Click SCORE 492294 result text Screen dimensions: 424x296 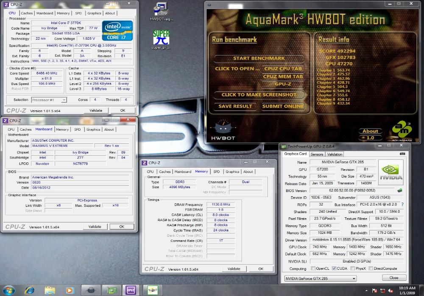(337, 51)
